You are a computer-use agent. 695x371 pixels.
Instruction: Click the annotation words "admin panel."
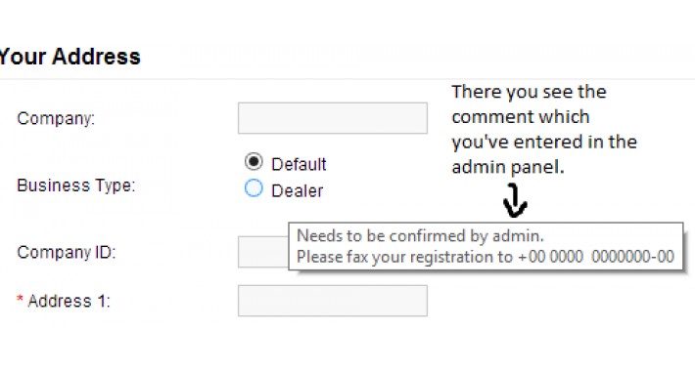tap(508, 167)
